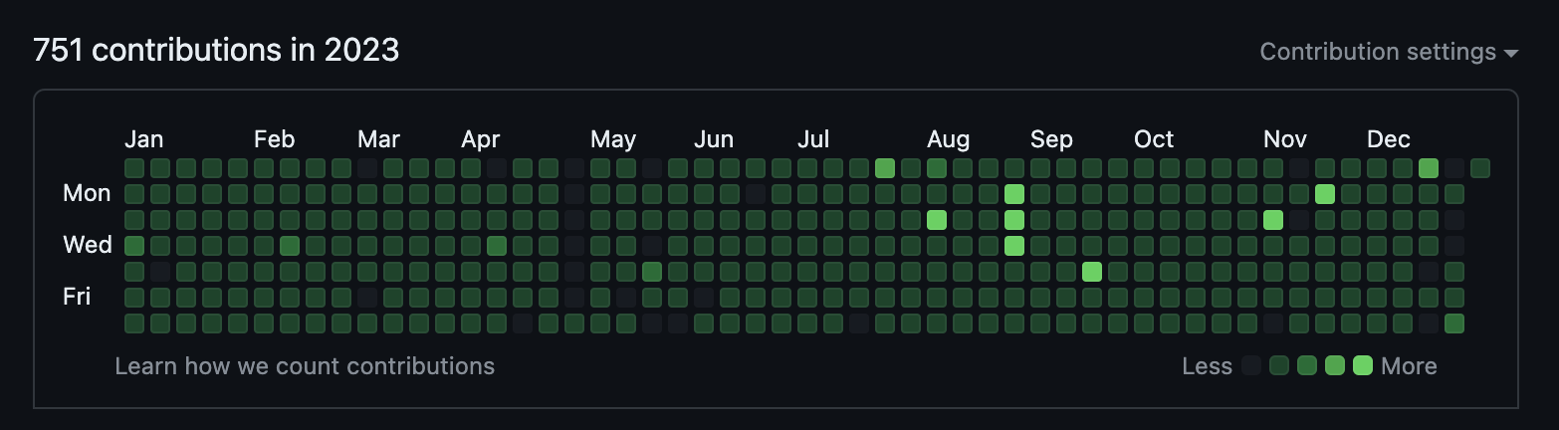
Task: Pick the first Wednesday cell of January
Action: tap(134, 246)
